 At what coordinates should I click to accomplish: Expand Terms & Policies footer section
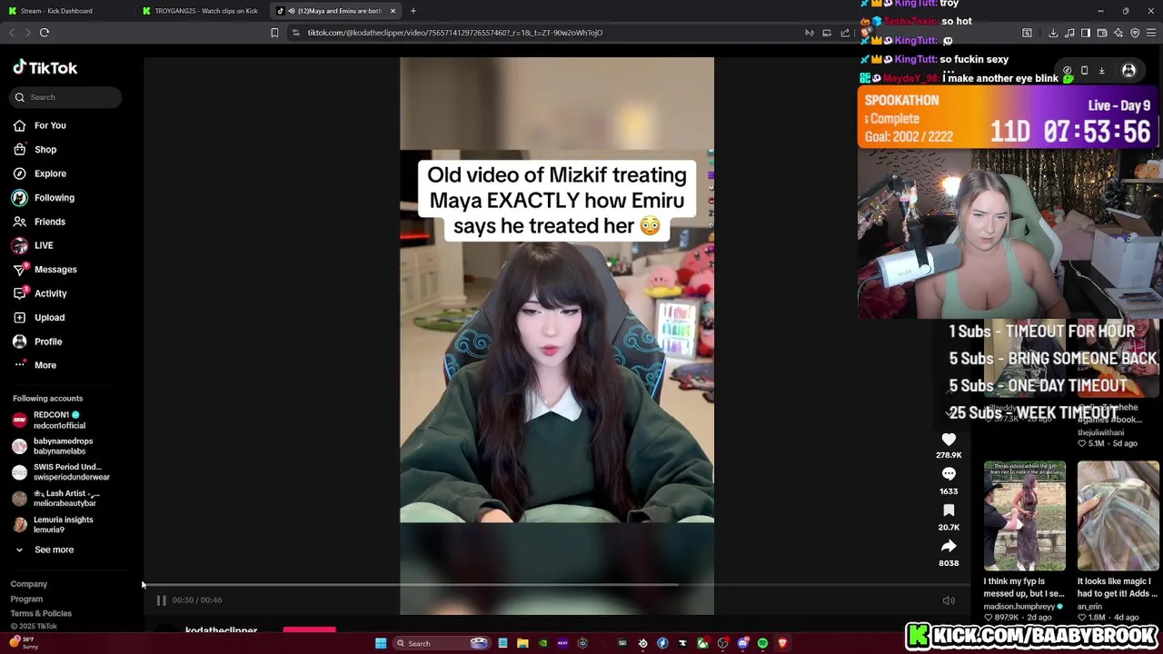point(41,613)
